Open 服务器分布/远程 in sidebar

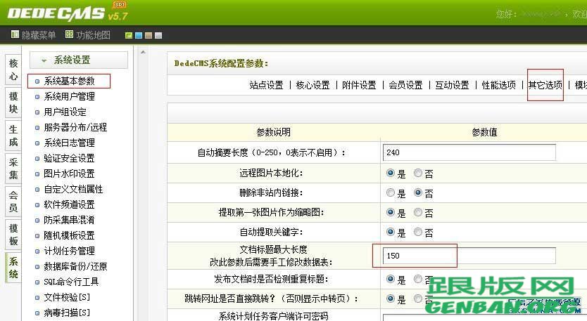click(x=75, y=127)
